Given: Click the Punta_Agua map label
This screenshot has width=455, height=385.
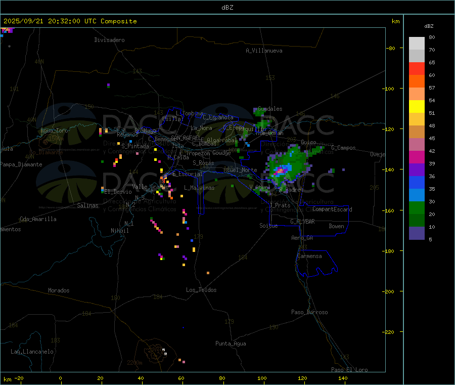Looking at the screenshot, I should 231,344.
